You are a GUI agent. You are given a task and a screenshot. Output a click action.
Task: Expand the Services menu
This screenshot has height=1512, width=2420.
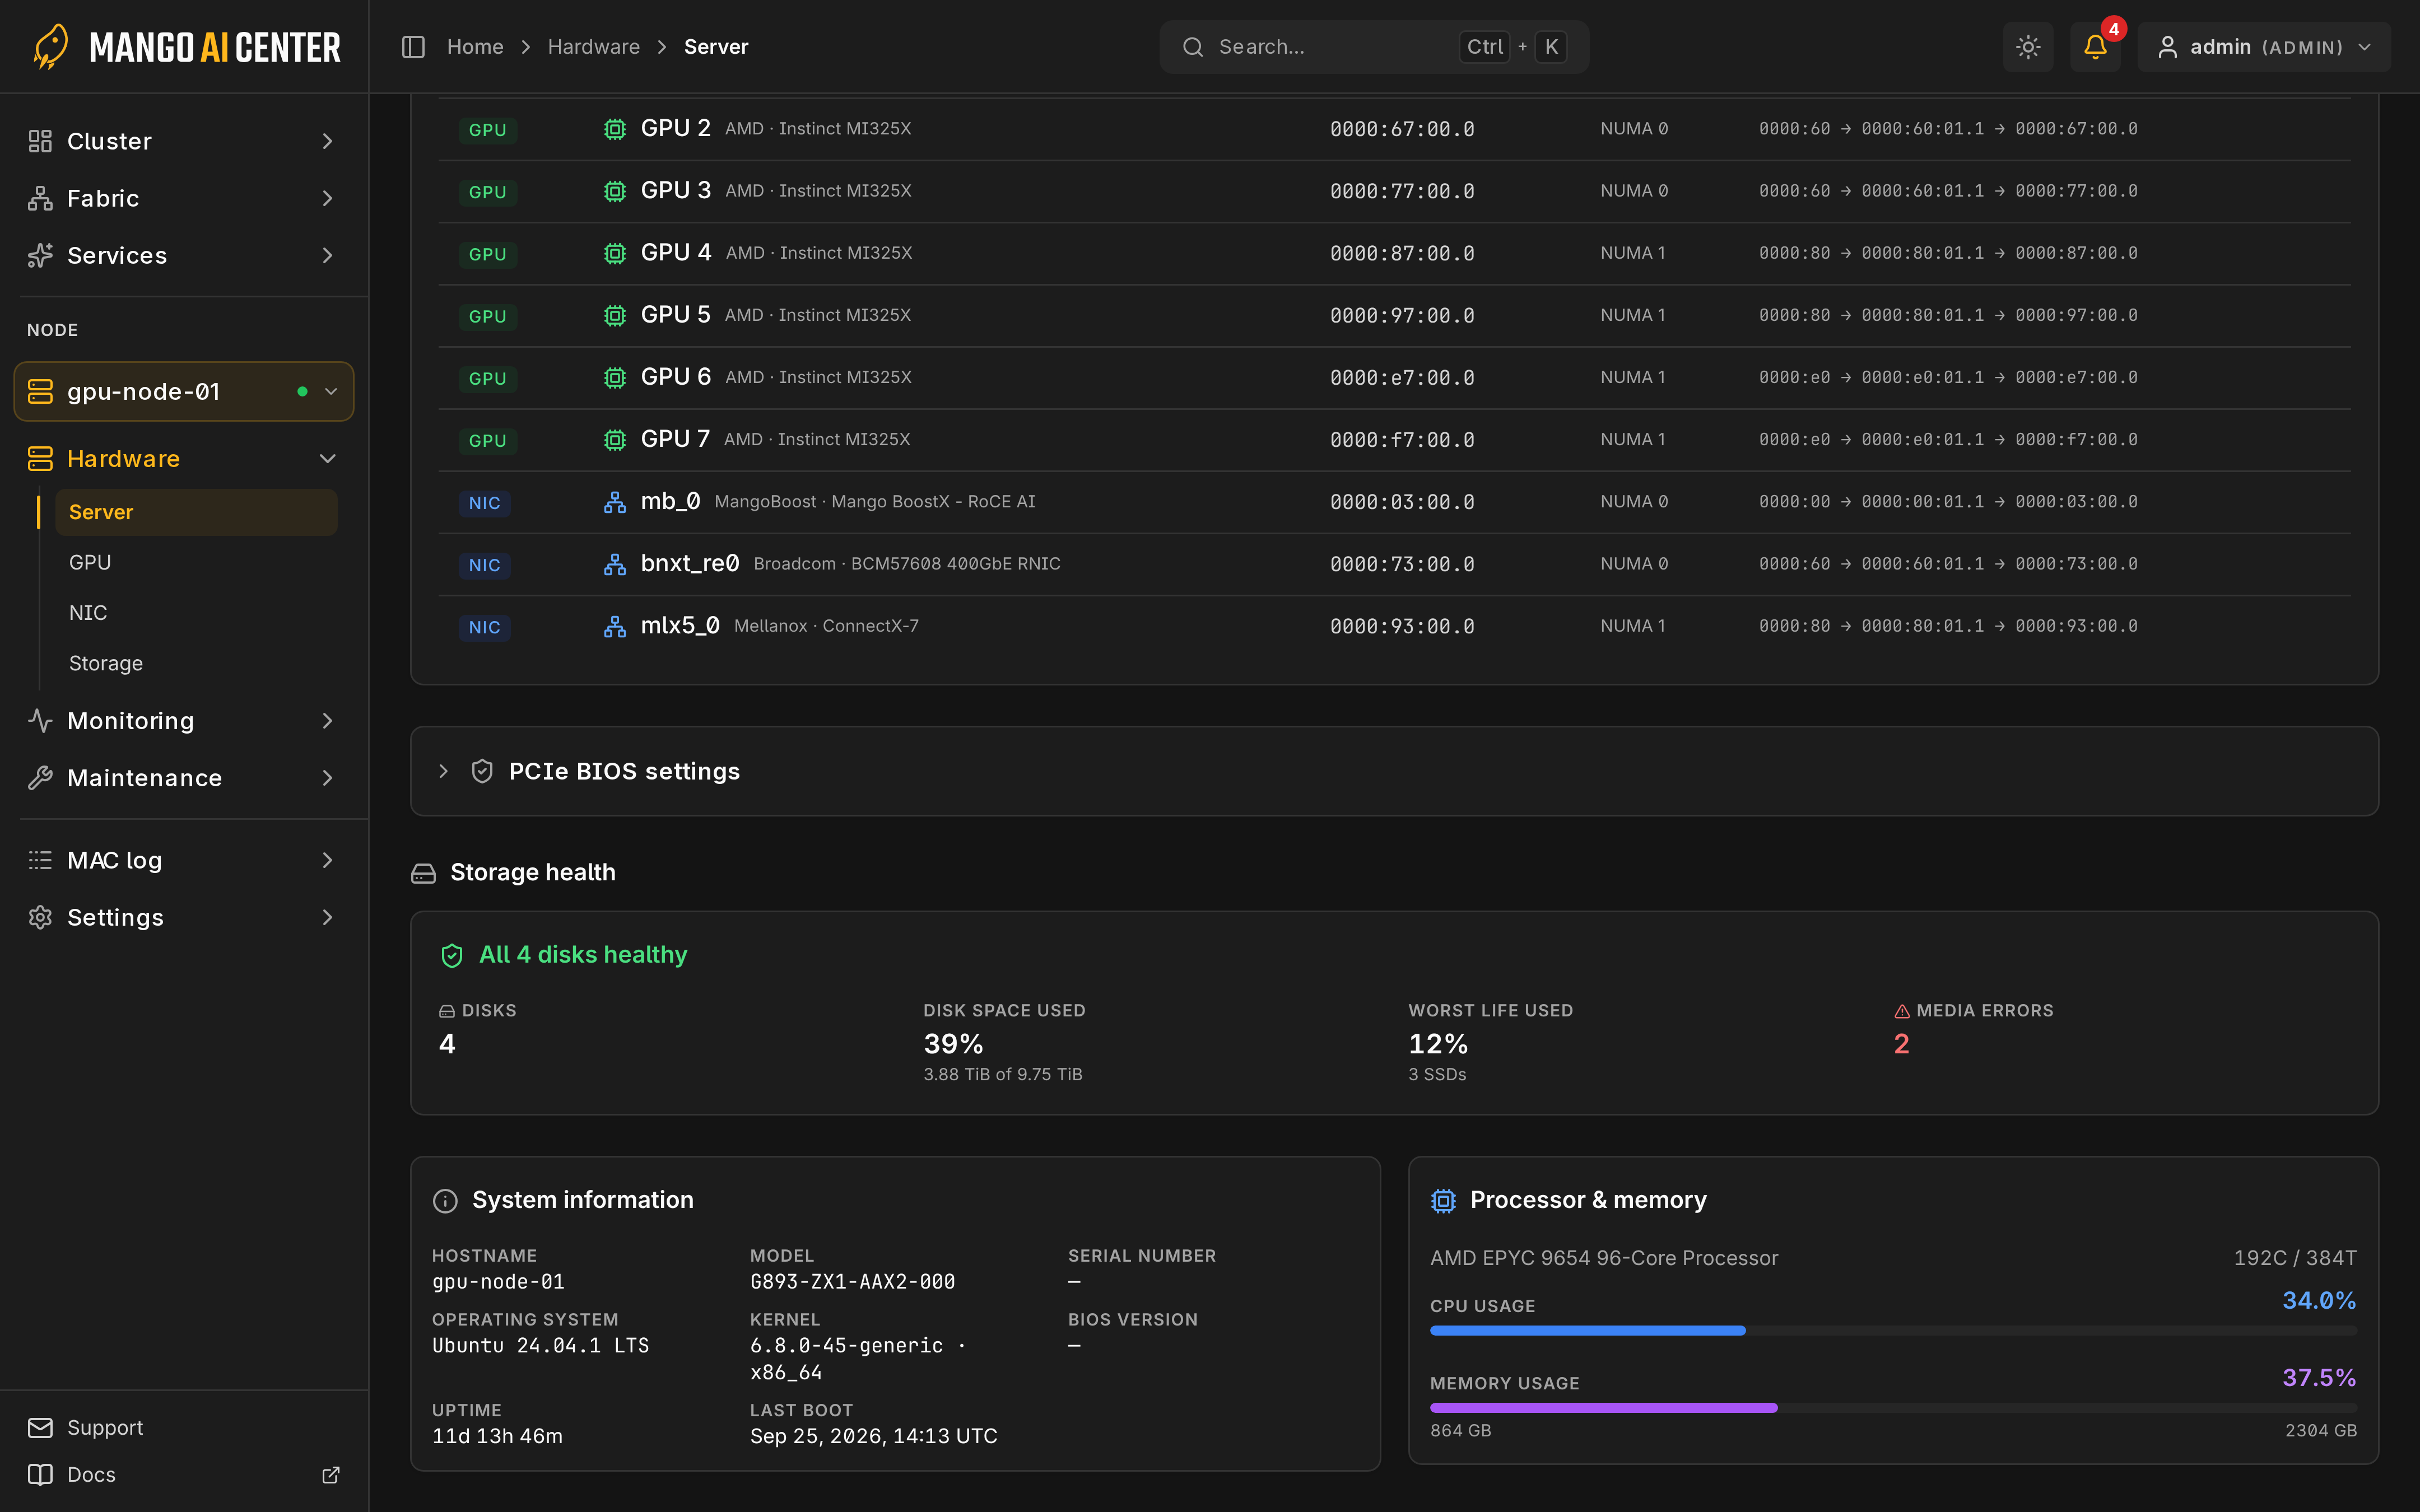point(184,255)
